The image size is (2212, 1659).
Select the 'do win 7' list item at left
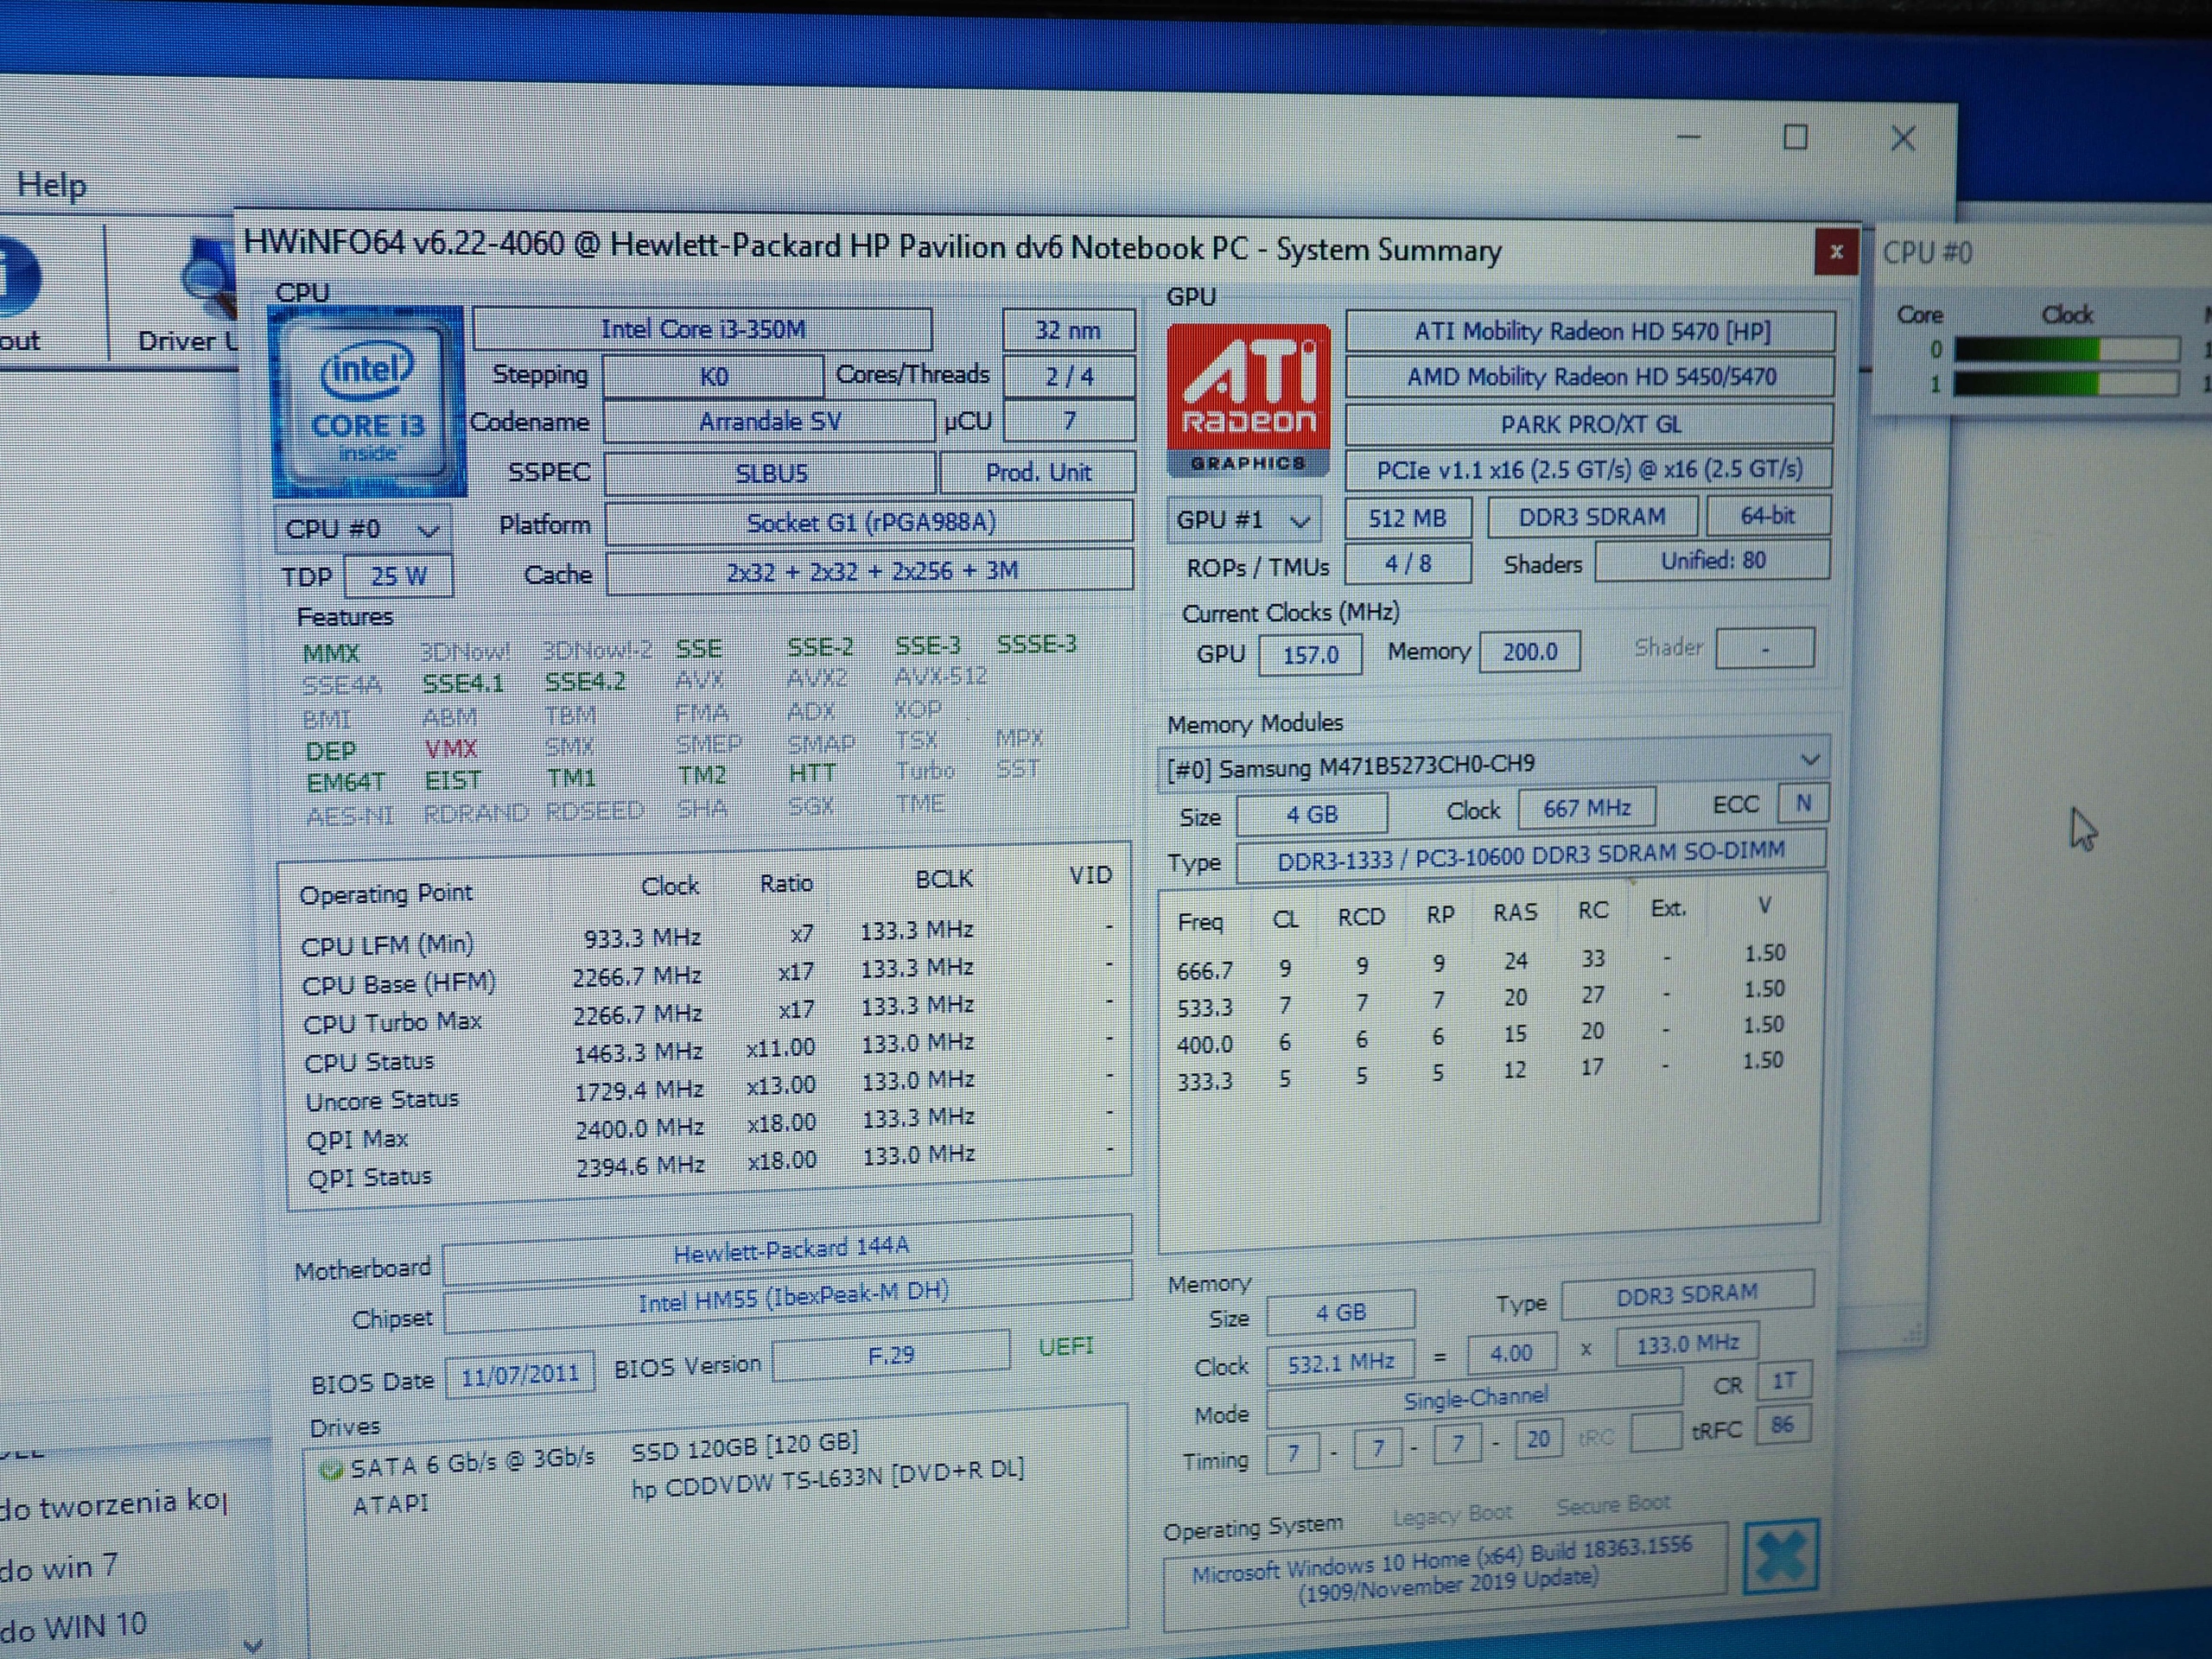pyautogui.click(x=58, y=1567)
